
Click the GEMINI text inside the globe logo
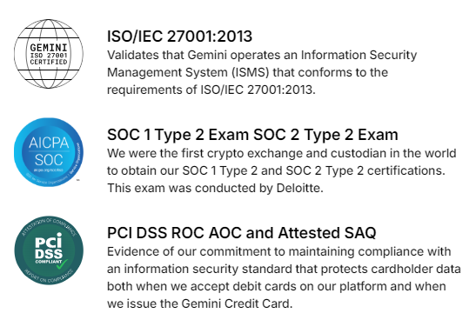[49, 48]
